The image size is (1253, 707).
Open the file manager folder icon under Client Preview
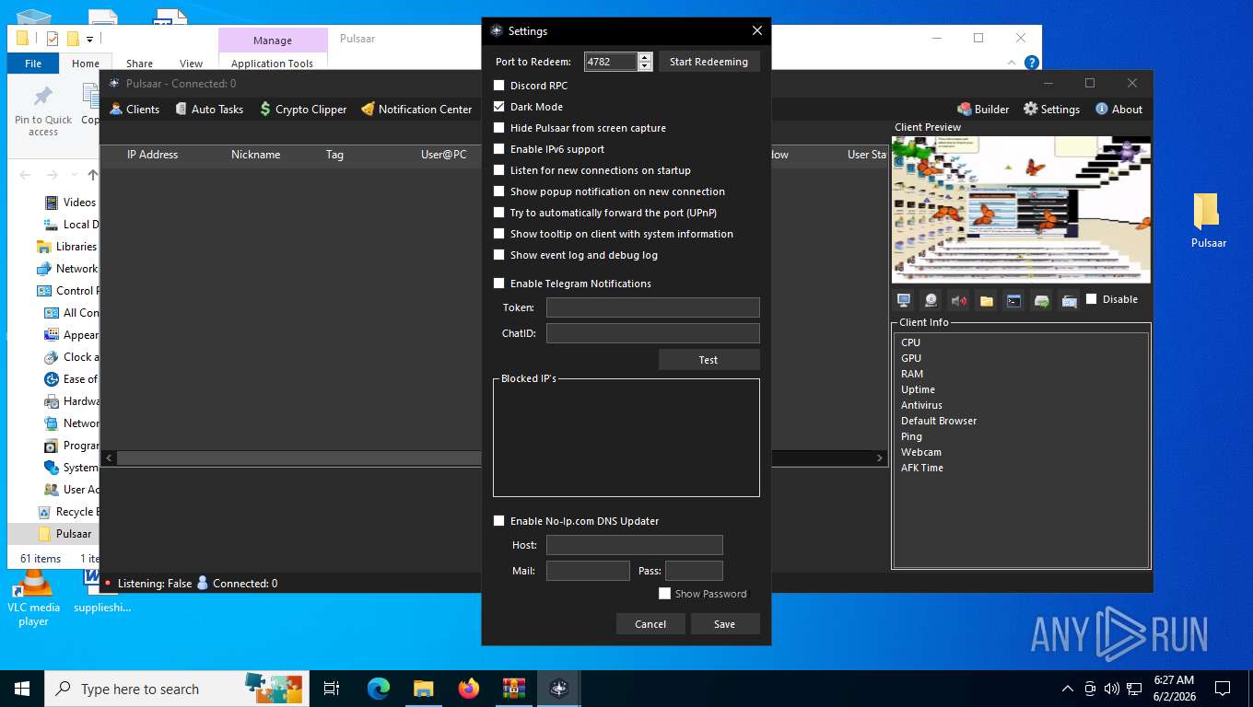click(x=987, y=300)
